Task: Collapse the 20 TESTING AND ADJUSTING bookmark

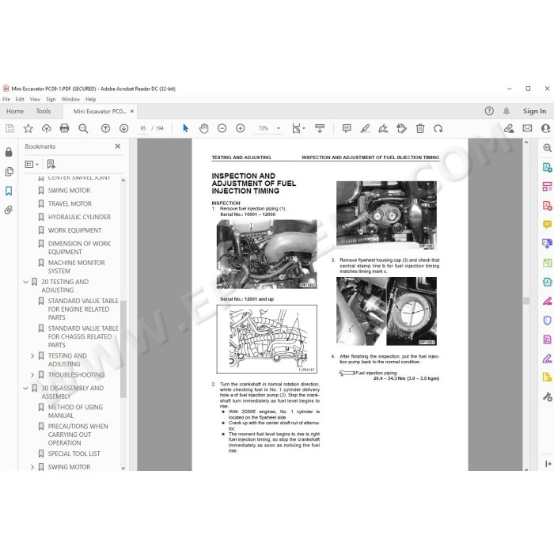Action: (x=25, y=282)
